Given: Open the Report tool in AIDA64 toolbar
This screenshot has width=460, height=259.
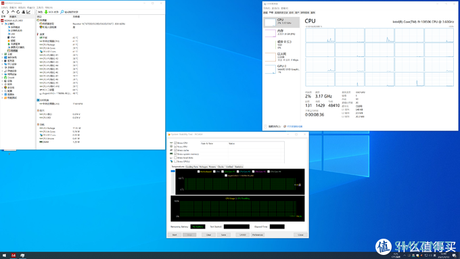Looking at the screenshot, I should (x=39, y=12).
